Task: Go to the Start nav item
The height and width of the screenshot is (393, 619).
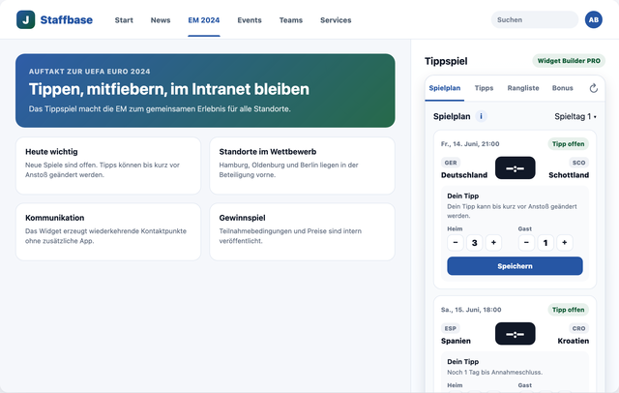Action: click(124, 20)
